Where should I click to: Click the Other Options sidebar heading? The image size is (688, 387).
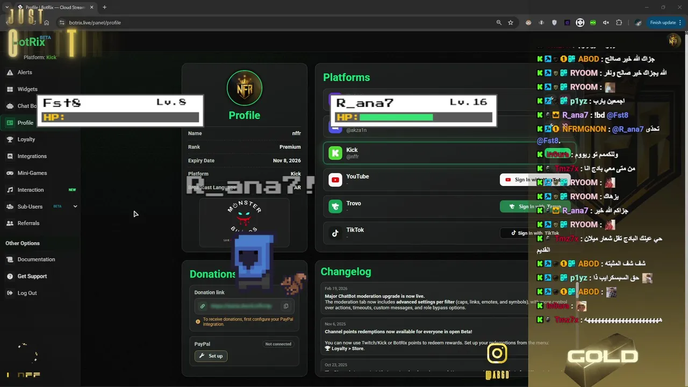pyautogui.click(x=23, y=243)
